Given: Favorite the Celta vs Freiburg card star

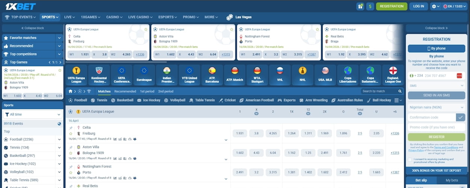Looking at the screenshot, I should pos(146,29).
